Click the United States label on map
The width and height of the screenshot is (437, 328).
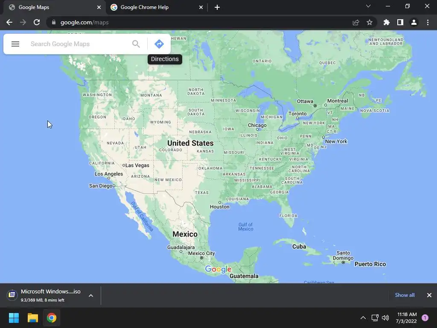coord(190,143)
